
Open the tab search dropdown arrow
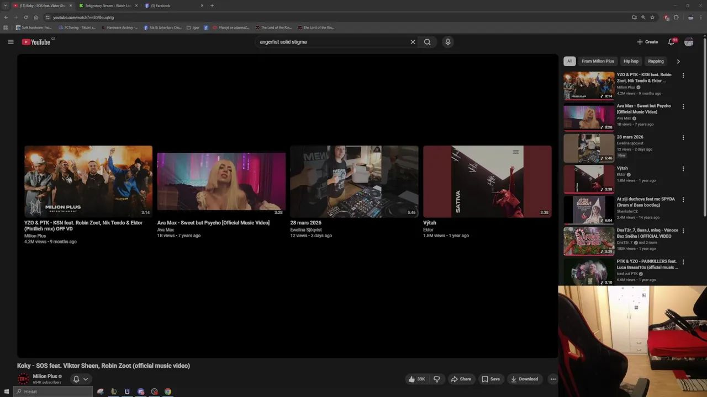point(6,6)
